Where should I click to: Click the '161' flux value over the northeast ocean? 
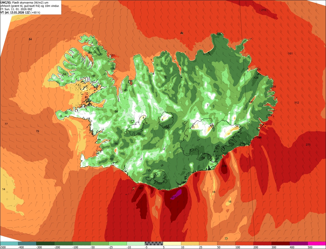(x=290, y=53)
